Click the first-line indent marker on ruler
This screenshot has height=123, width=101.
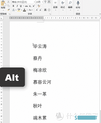[x=33, y=16]
